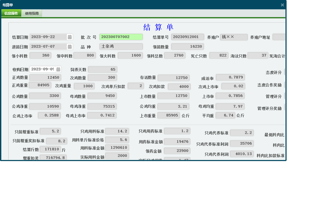Viewport: 309px width, 209px height.
Task: Click the 死亡只数 field showing 822
Action: coord(219,55)
